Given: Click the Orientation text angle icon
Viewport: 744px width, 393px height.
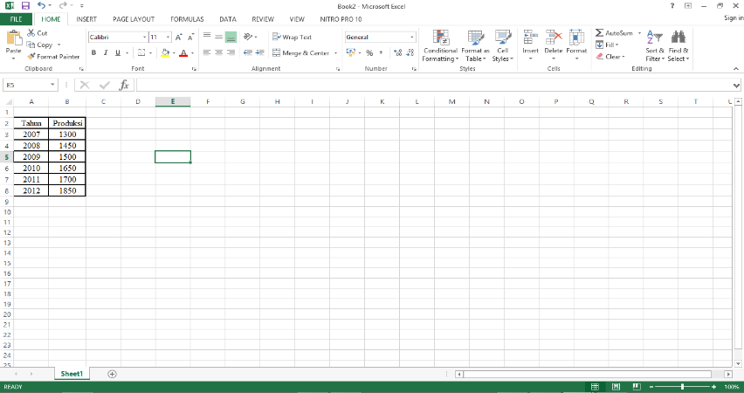Looking at the screenshot, I should tap(248, 37).
